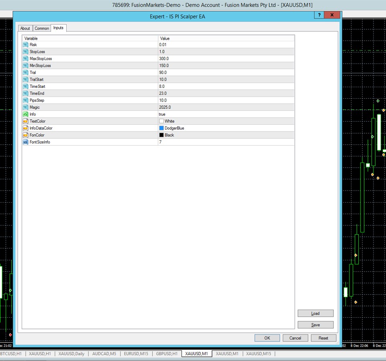Click the FontSizeInfo integer icon

[26, 142]
